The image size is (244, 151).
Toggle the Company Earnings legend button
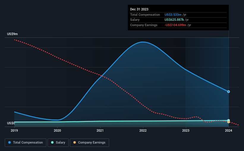pyautogui.click(x=89, y=143)
